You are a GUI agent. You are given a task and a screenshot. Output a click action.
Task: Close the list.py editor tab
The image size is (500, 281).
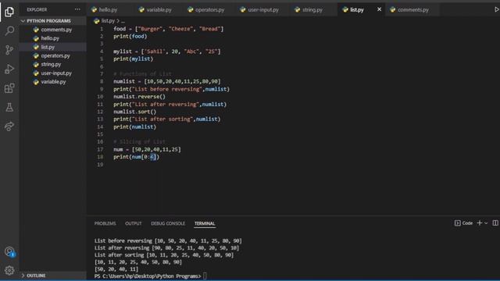379,9
